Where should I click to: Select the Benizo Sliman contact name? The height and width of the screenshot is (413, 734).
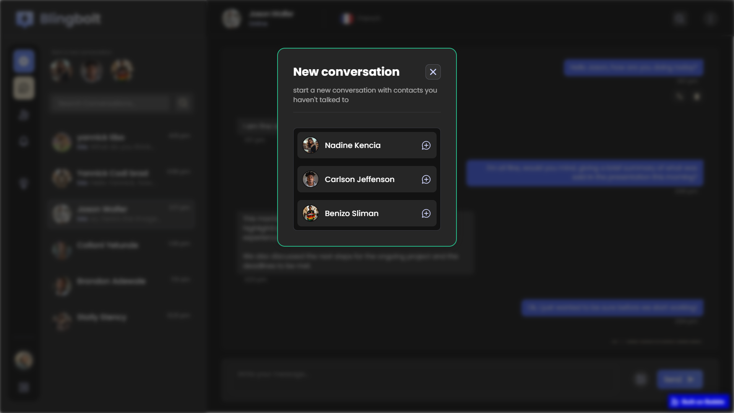click(x=351, y=213)
